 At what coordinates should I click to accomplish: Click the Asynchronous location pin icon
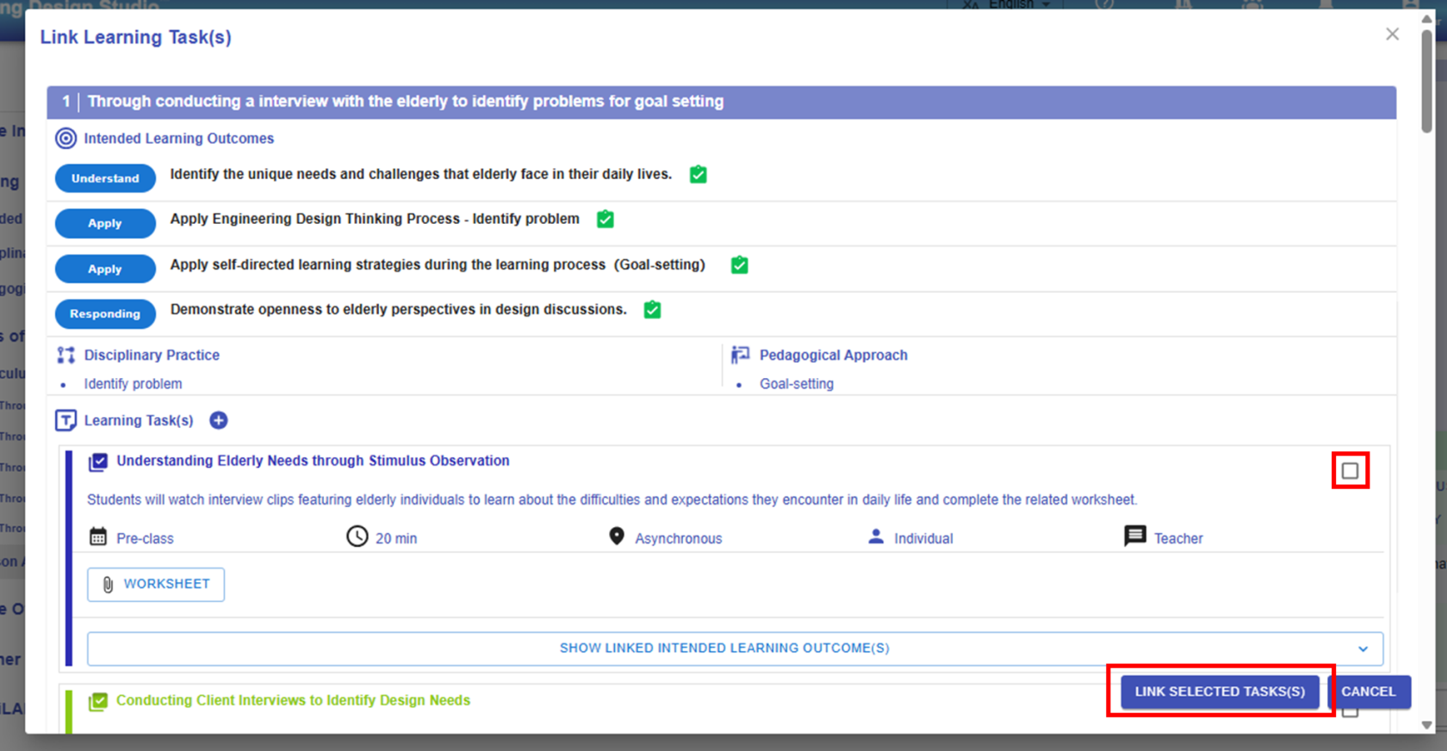[616, 537]
